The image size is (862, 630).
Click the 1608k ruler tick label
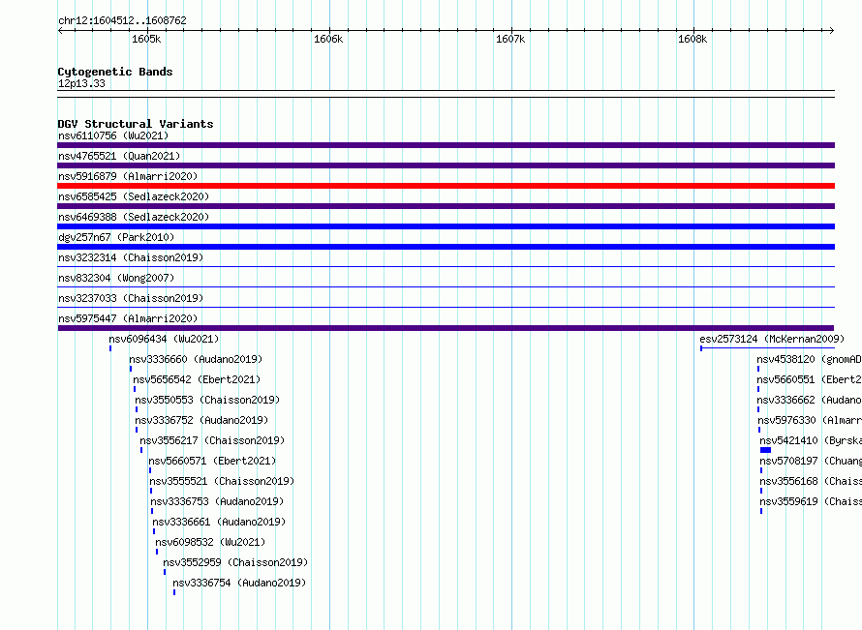point(693,39)
